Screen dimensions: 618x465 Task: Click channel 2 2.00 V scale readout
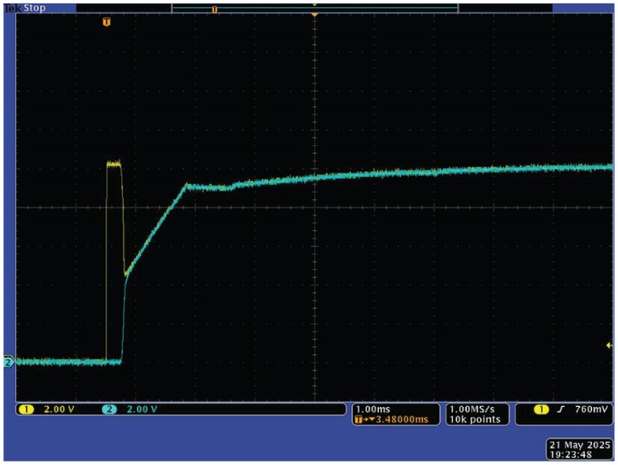coord(142,410)
